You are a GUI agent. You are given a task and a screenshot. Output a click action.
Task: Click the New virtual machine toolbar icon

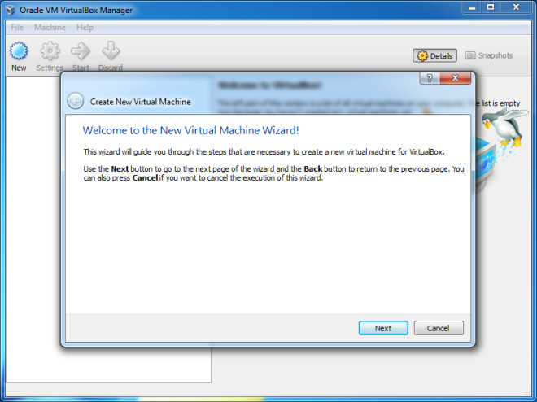[19, 51]
